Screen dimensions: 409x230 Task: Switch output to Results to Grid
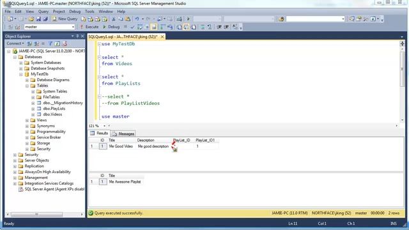(x=186, y=27)
